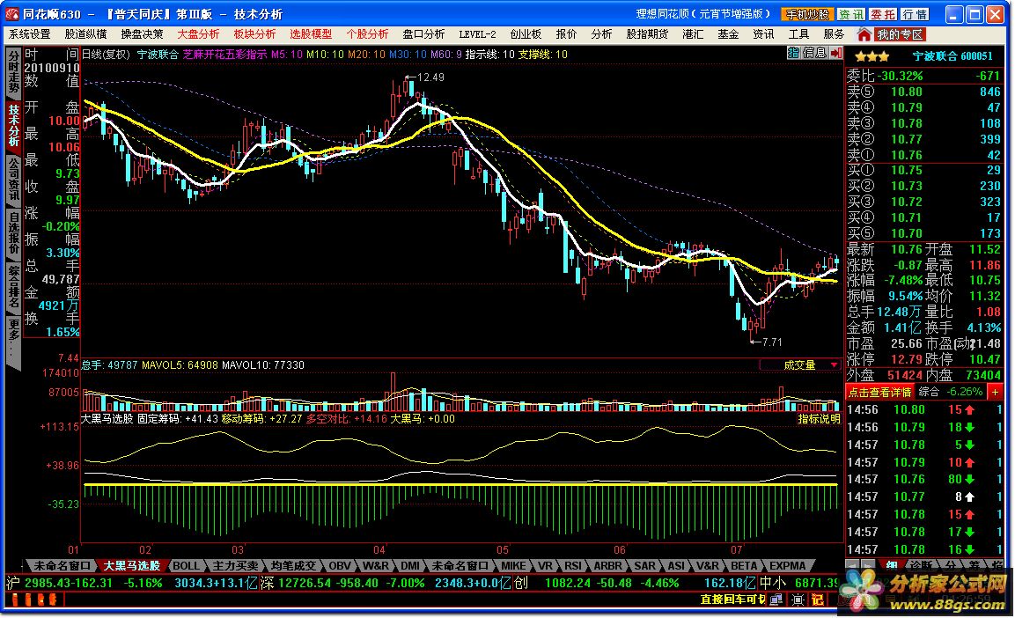Open the 盘口分析 menu

pyautogui.click(x=423, y=33)
